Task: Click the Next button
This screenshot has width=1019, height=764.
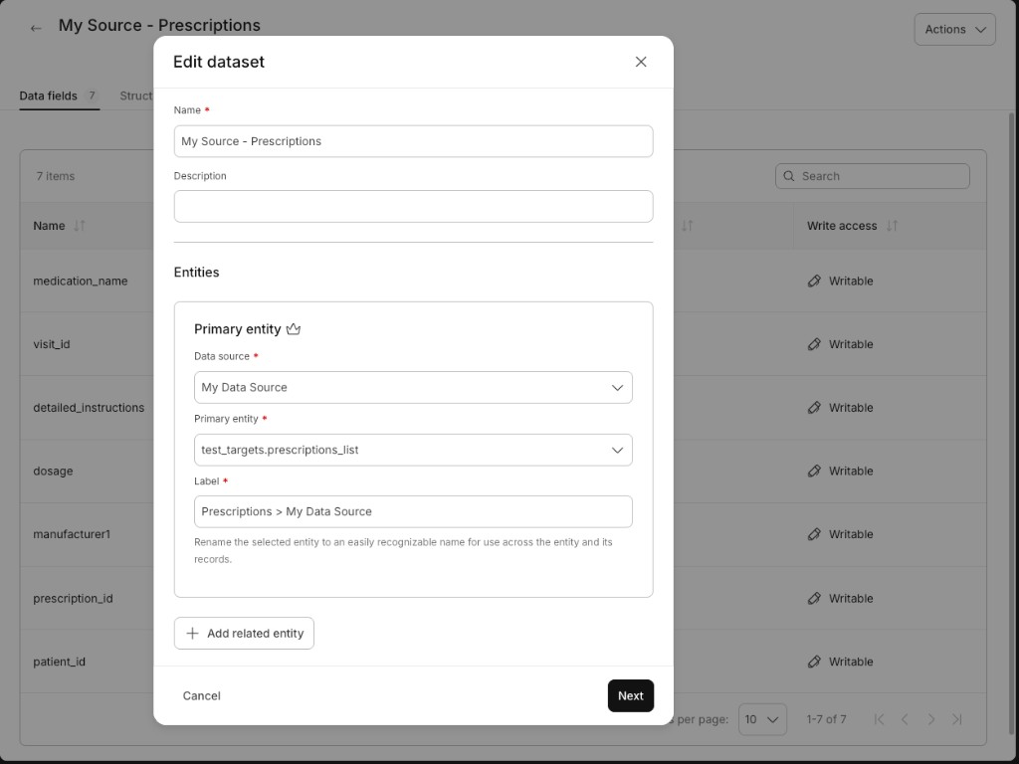Action: pos(630,695)
